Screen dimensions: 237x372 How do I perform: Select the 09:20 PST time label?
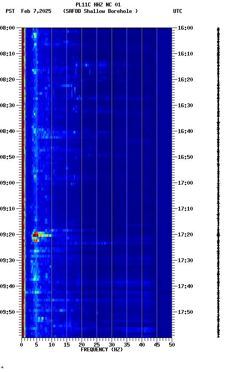point(7,235)
